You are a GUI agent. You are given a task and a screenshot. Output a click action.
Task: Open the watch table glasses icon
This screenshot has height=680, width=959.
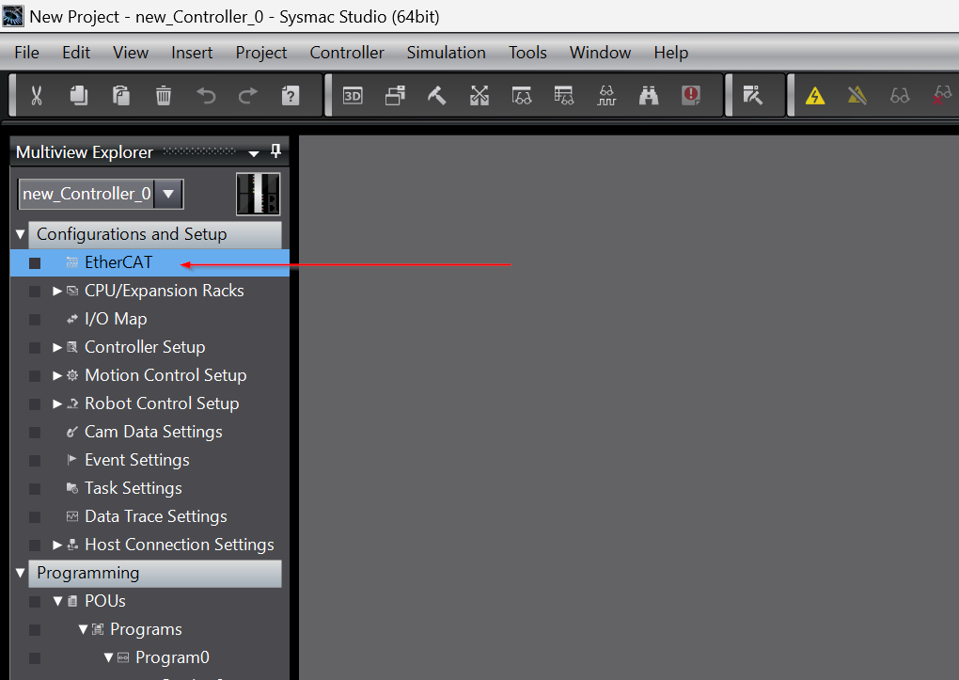563,96
